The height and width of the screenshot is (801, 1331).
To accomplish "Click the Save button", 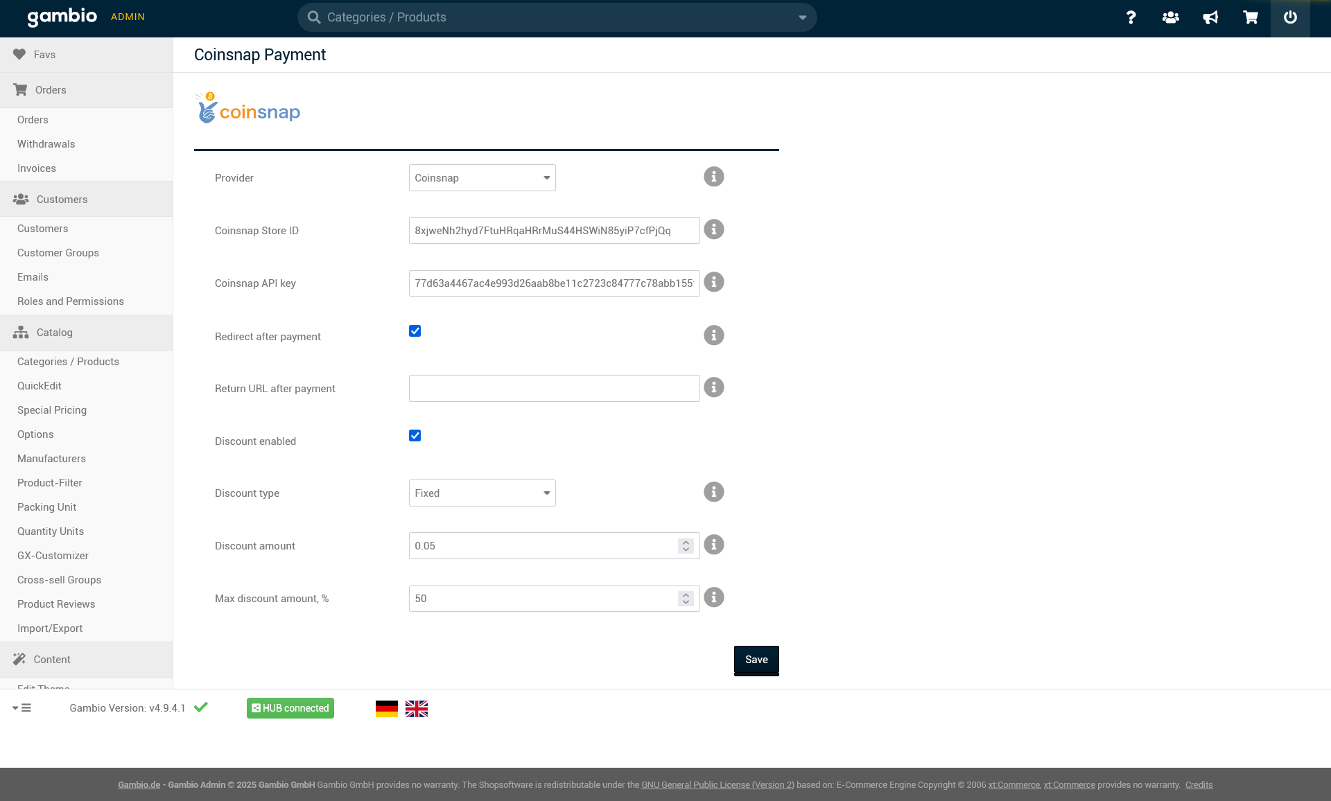I will tap(756, 660).
